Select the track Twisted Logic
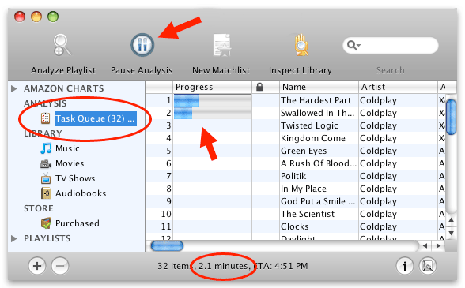Screen dimensions: 465x288 309,125
